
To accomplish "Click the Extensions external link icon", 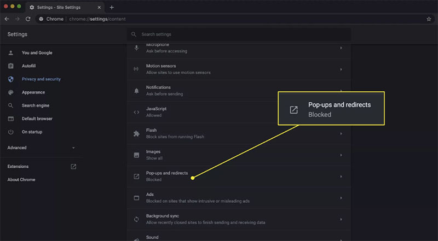I will point(73,167).
